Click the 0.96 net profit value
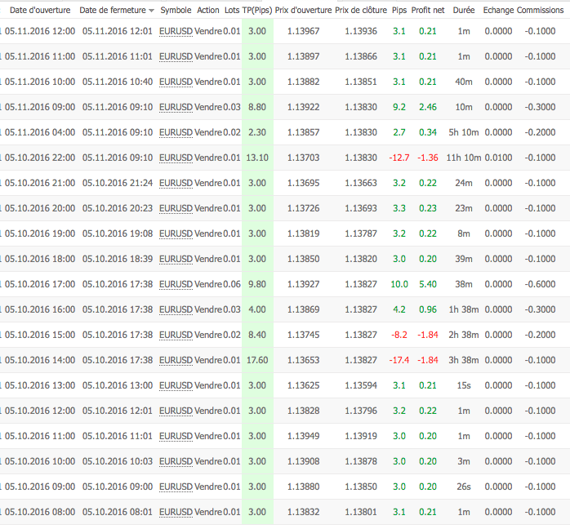The height and width of the screenshot is (529, 570). tap(428, 309)
